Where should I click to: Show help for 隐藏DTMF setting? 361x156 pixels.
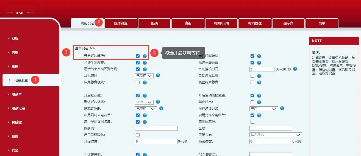pos(161,109)
